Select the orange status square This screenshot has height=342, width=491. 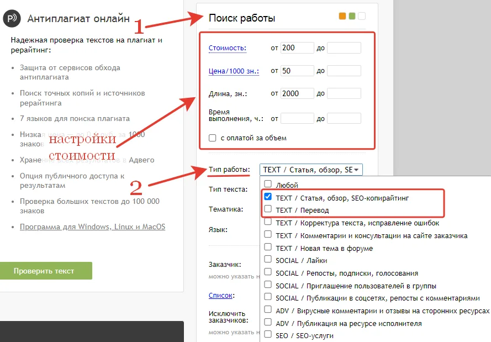(341, 17)
